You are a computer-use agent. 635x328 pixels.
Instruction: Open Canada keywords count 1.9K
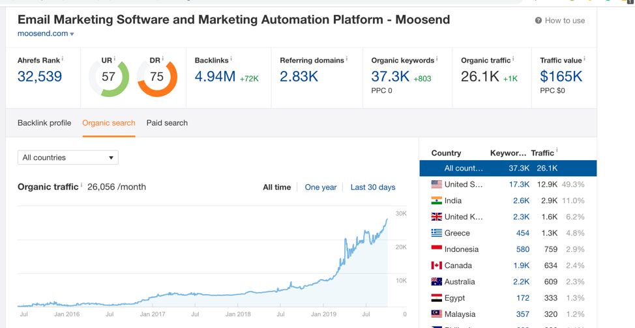pyautogui.click(x=521, y=266)
